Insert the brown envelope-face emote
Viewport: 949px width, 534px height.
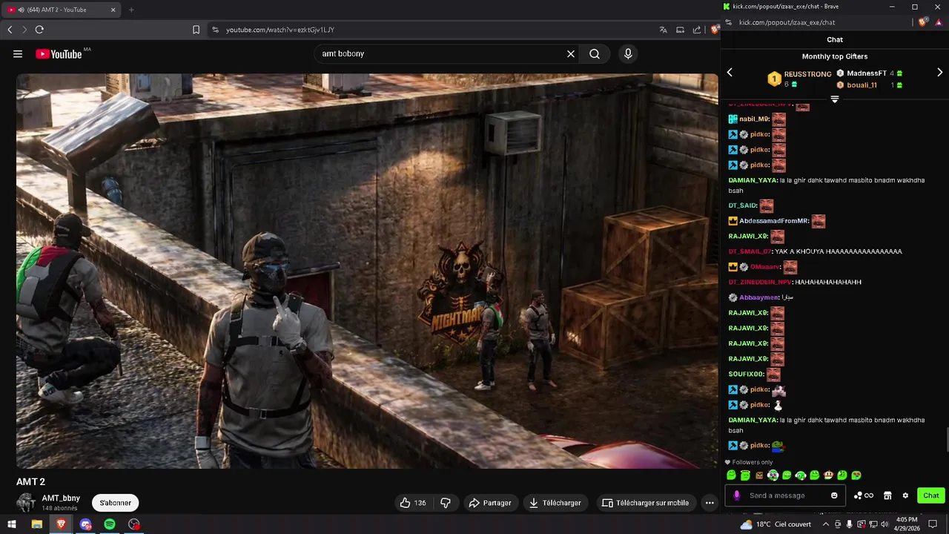759,475
